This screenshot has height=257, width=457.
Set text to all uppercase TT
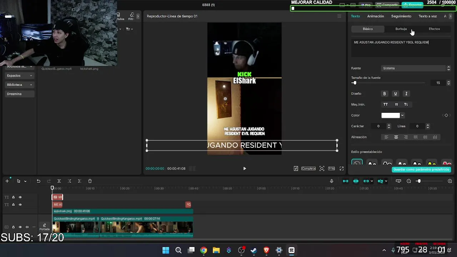(x=386, y=105)
